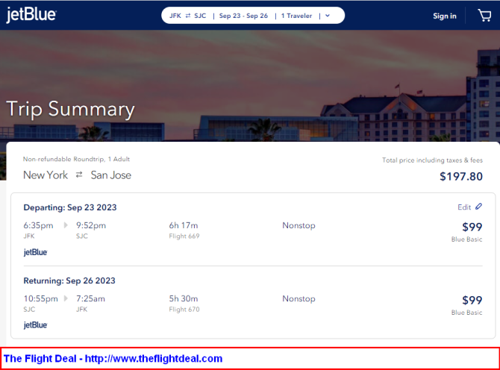Click Flight 669 label
The height and width of the screenshot is (370, 500).
[184, 236]
